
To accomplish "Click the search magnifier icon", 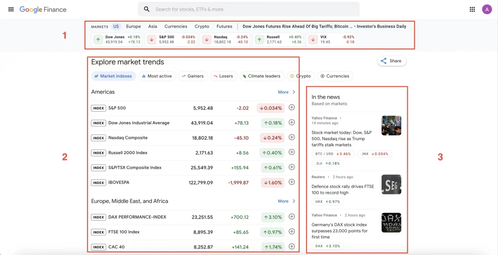I will (147, 9).
